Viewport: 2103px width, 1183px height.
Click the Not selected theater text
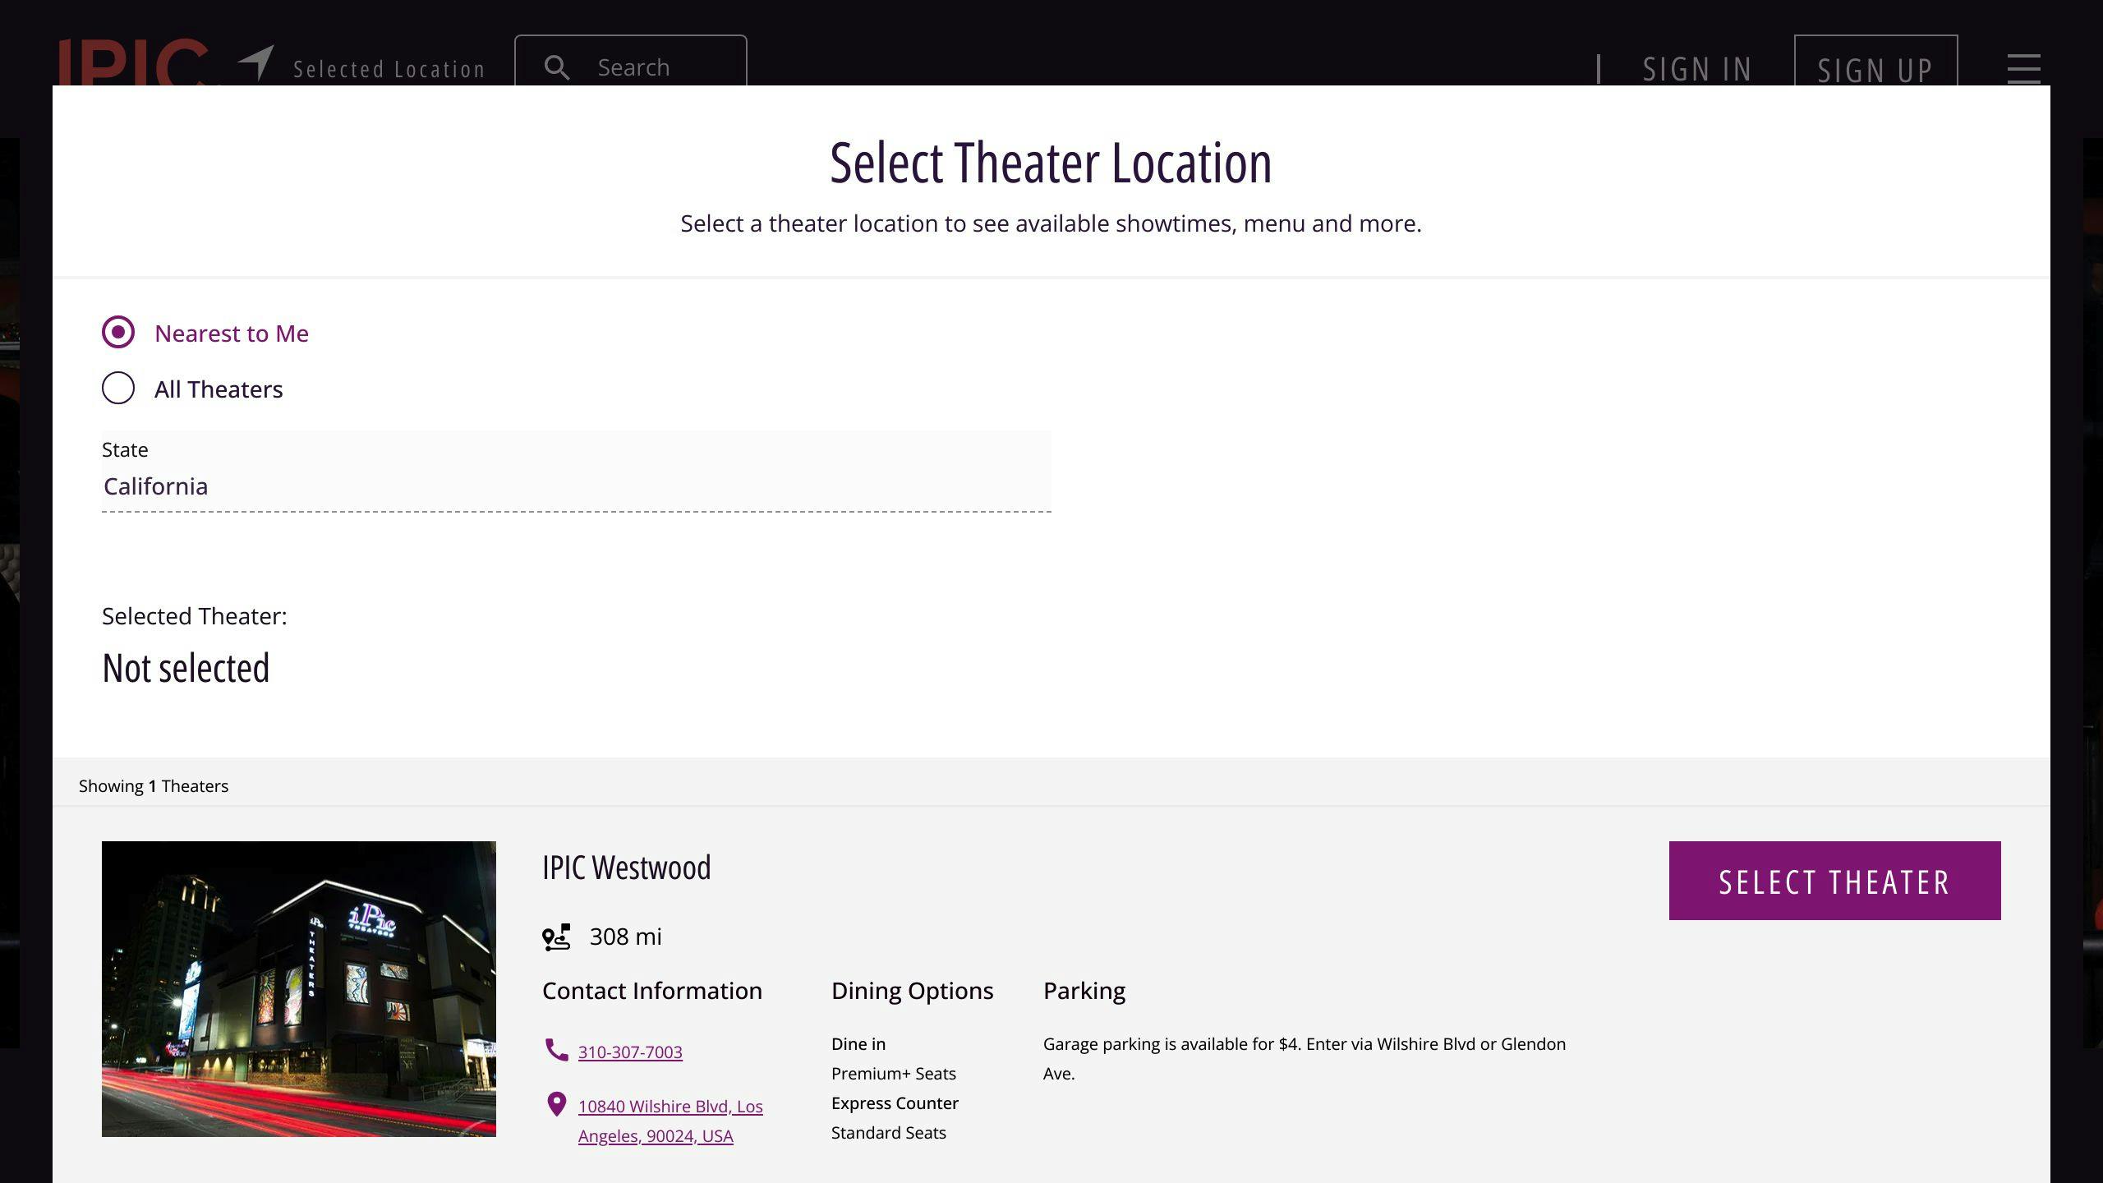[x=186, y=668]
